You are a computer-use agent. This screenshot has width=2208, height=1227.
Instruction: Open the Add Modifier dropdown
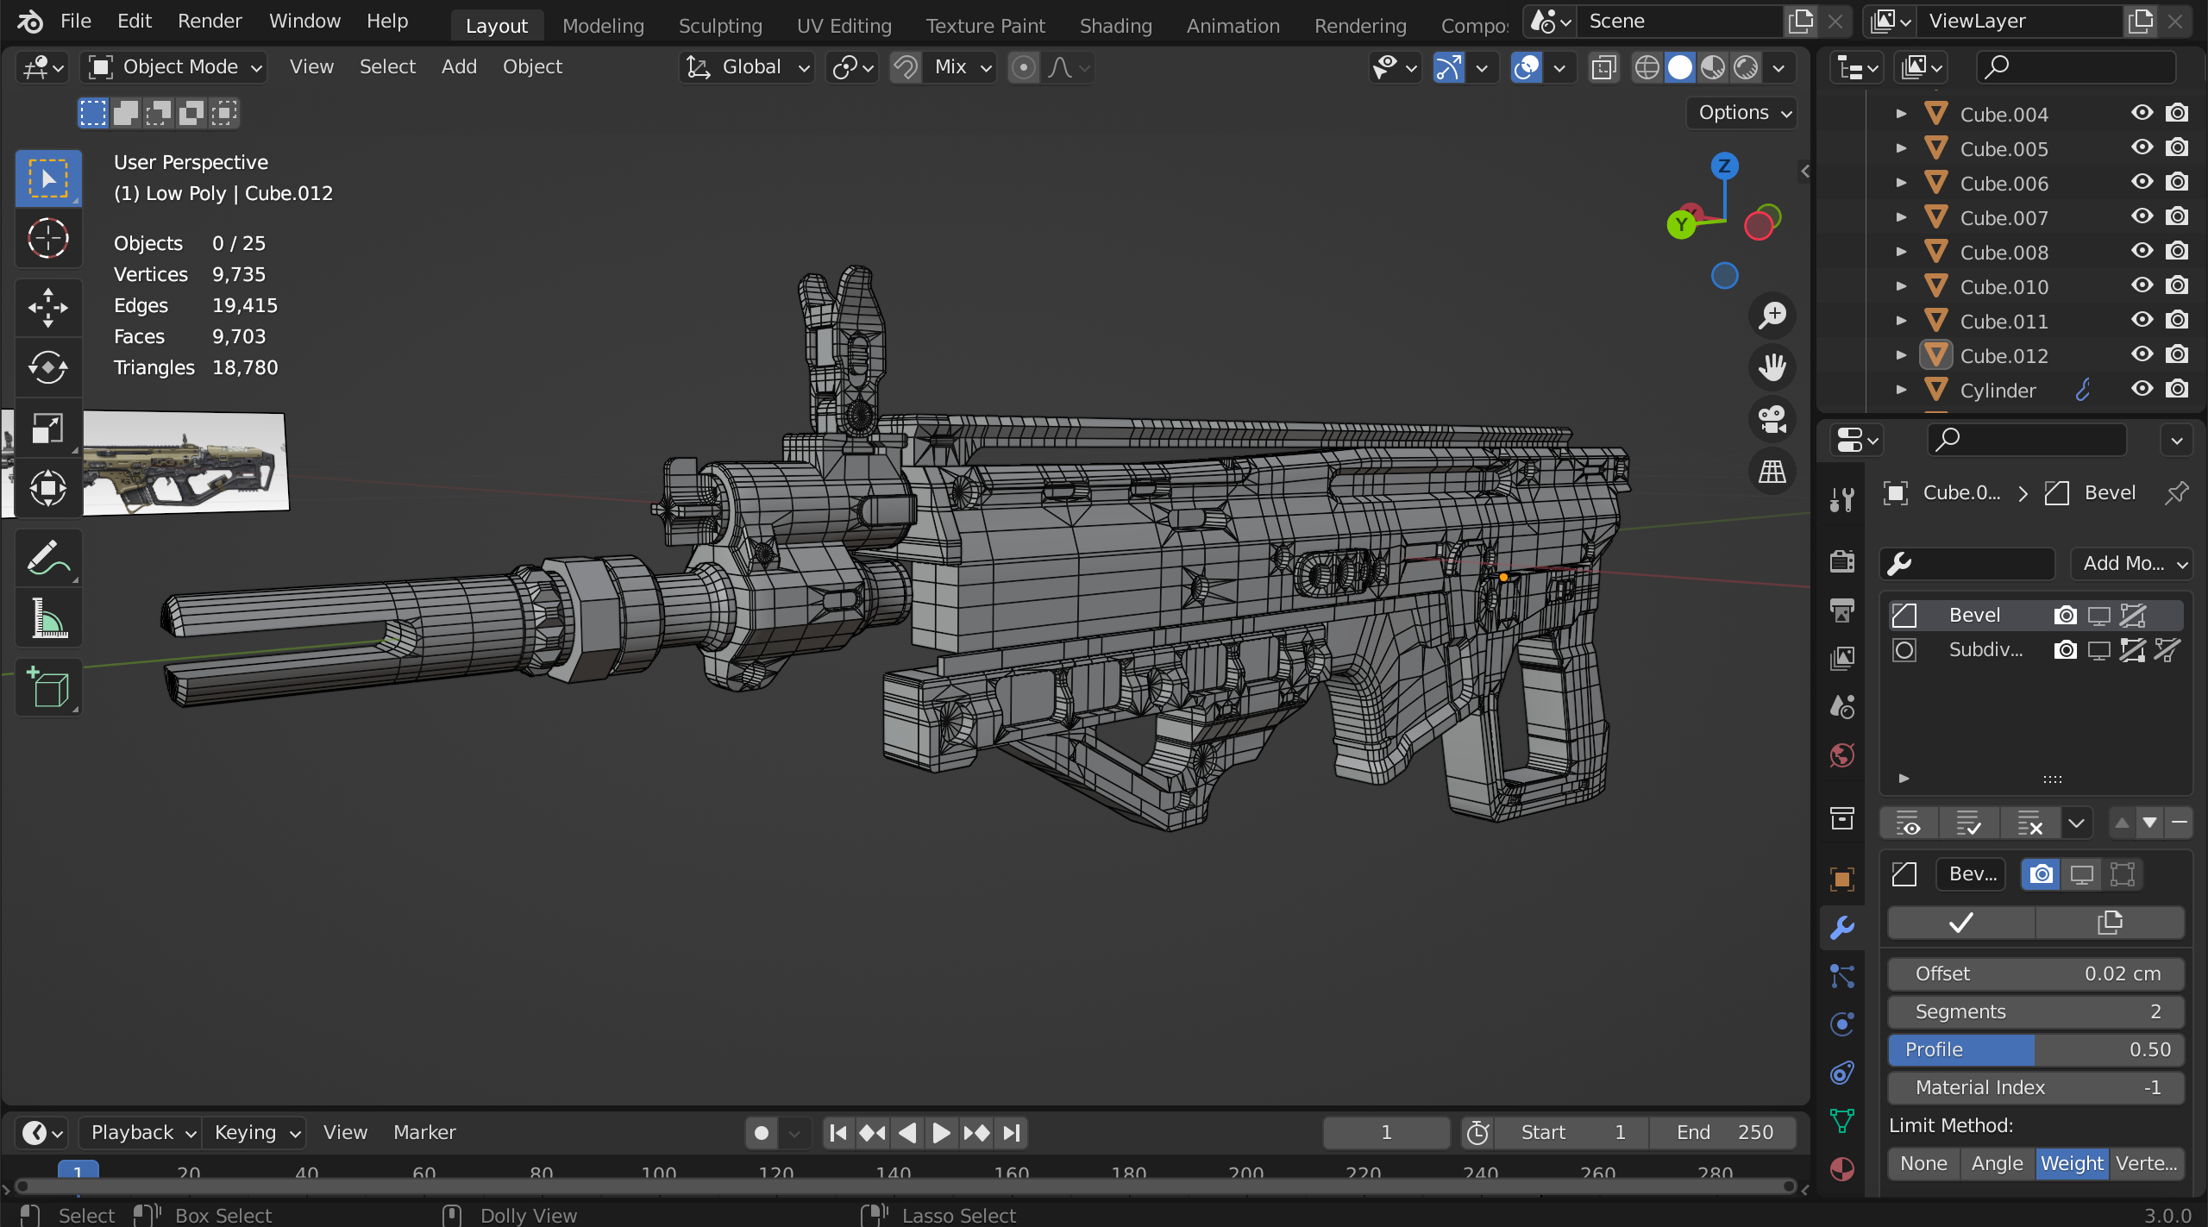(2130, 563)
